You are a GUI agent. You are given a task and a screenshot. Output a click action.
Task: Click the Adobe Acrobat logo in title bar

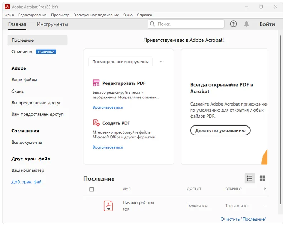point(7,7)
